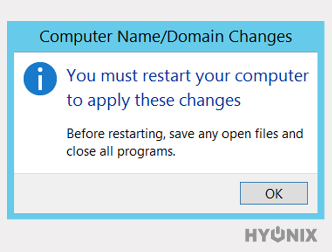
Task: Click the word 'You' starting the blue heading
Action: (x=81, y=76)
